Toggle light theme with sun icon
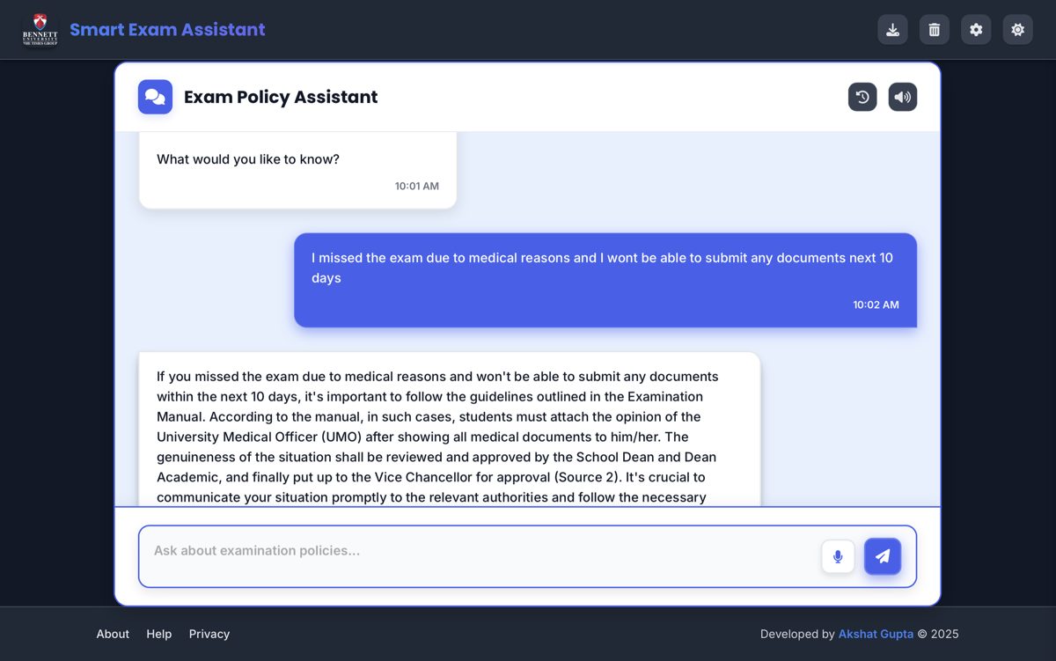1056x661 pixels. 1018,29
